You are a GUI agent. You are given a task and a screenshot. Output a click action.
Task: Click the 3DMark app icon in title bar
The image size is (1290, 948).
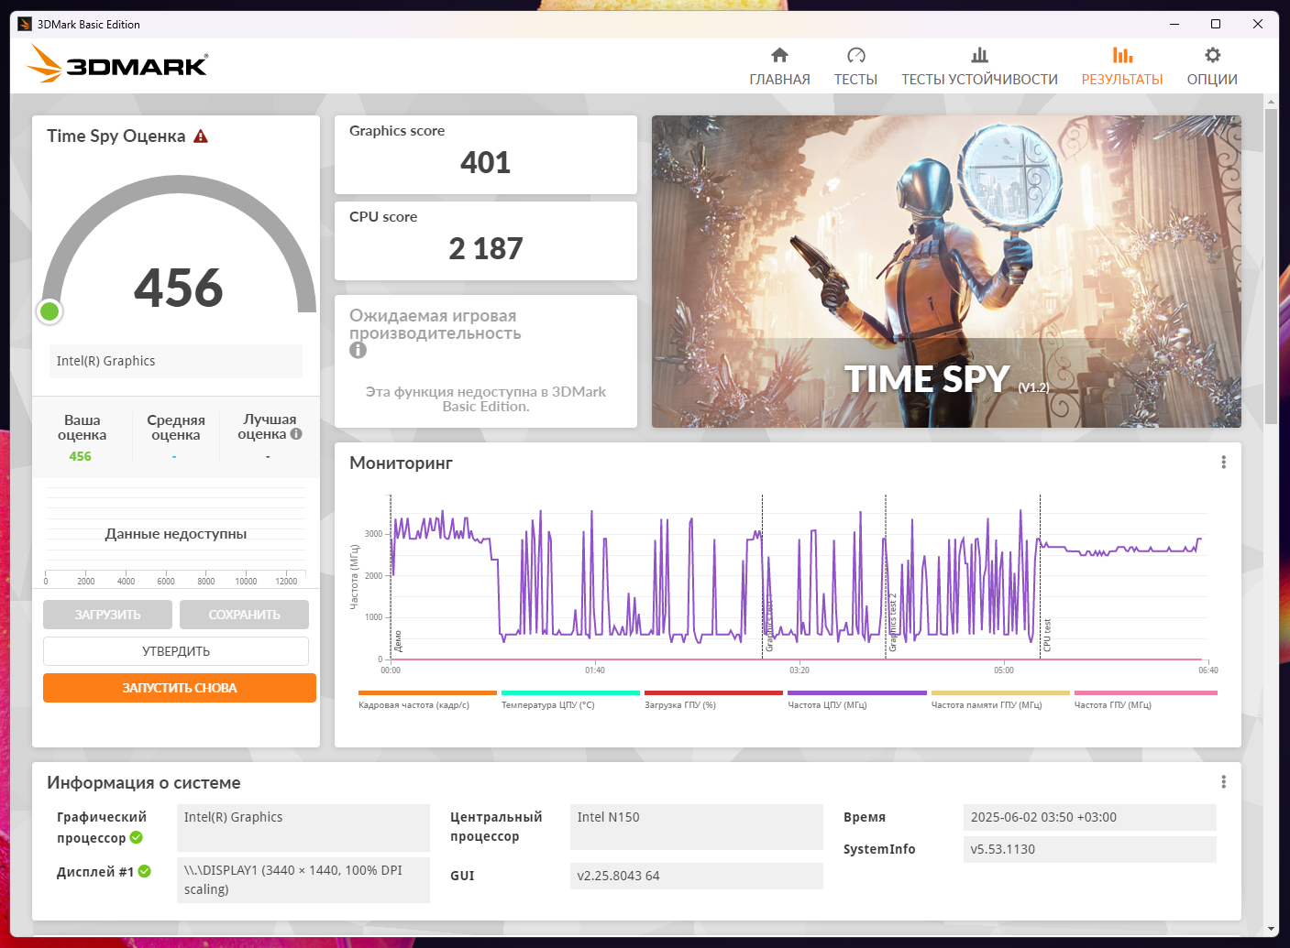click(x=25, y=24)
